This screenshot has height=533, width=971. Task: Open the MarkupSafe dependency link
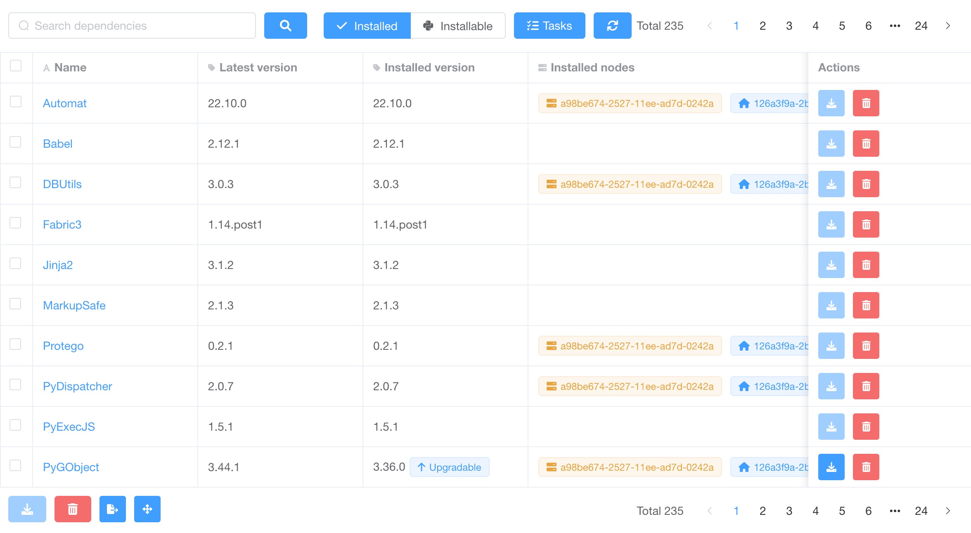click(x=74, y=305)
